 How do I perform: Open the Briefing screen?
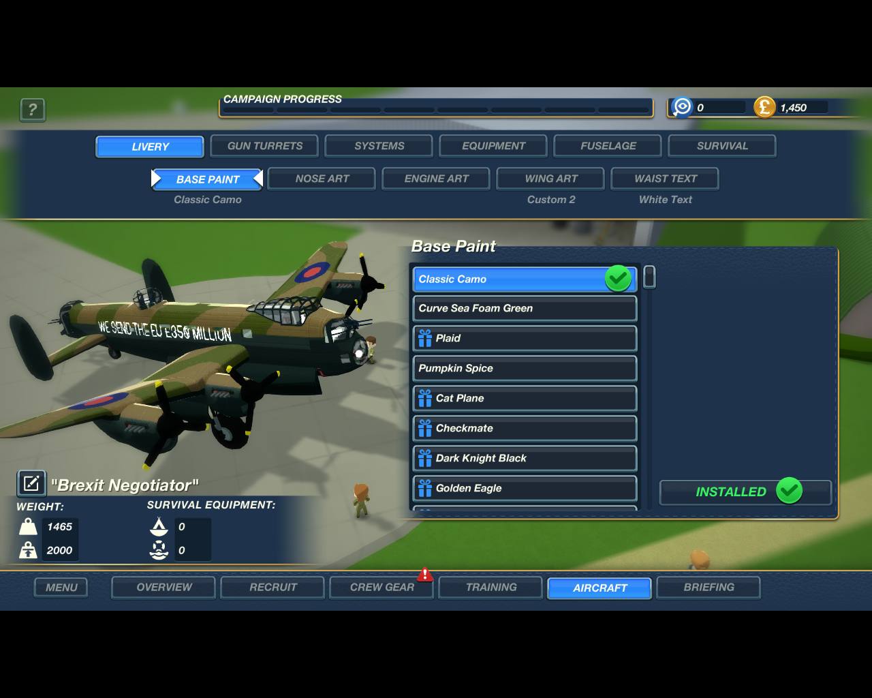(708, 588)
